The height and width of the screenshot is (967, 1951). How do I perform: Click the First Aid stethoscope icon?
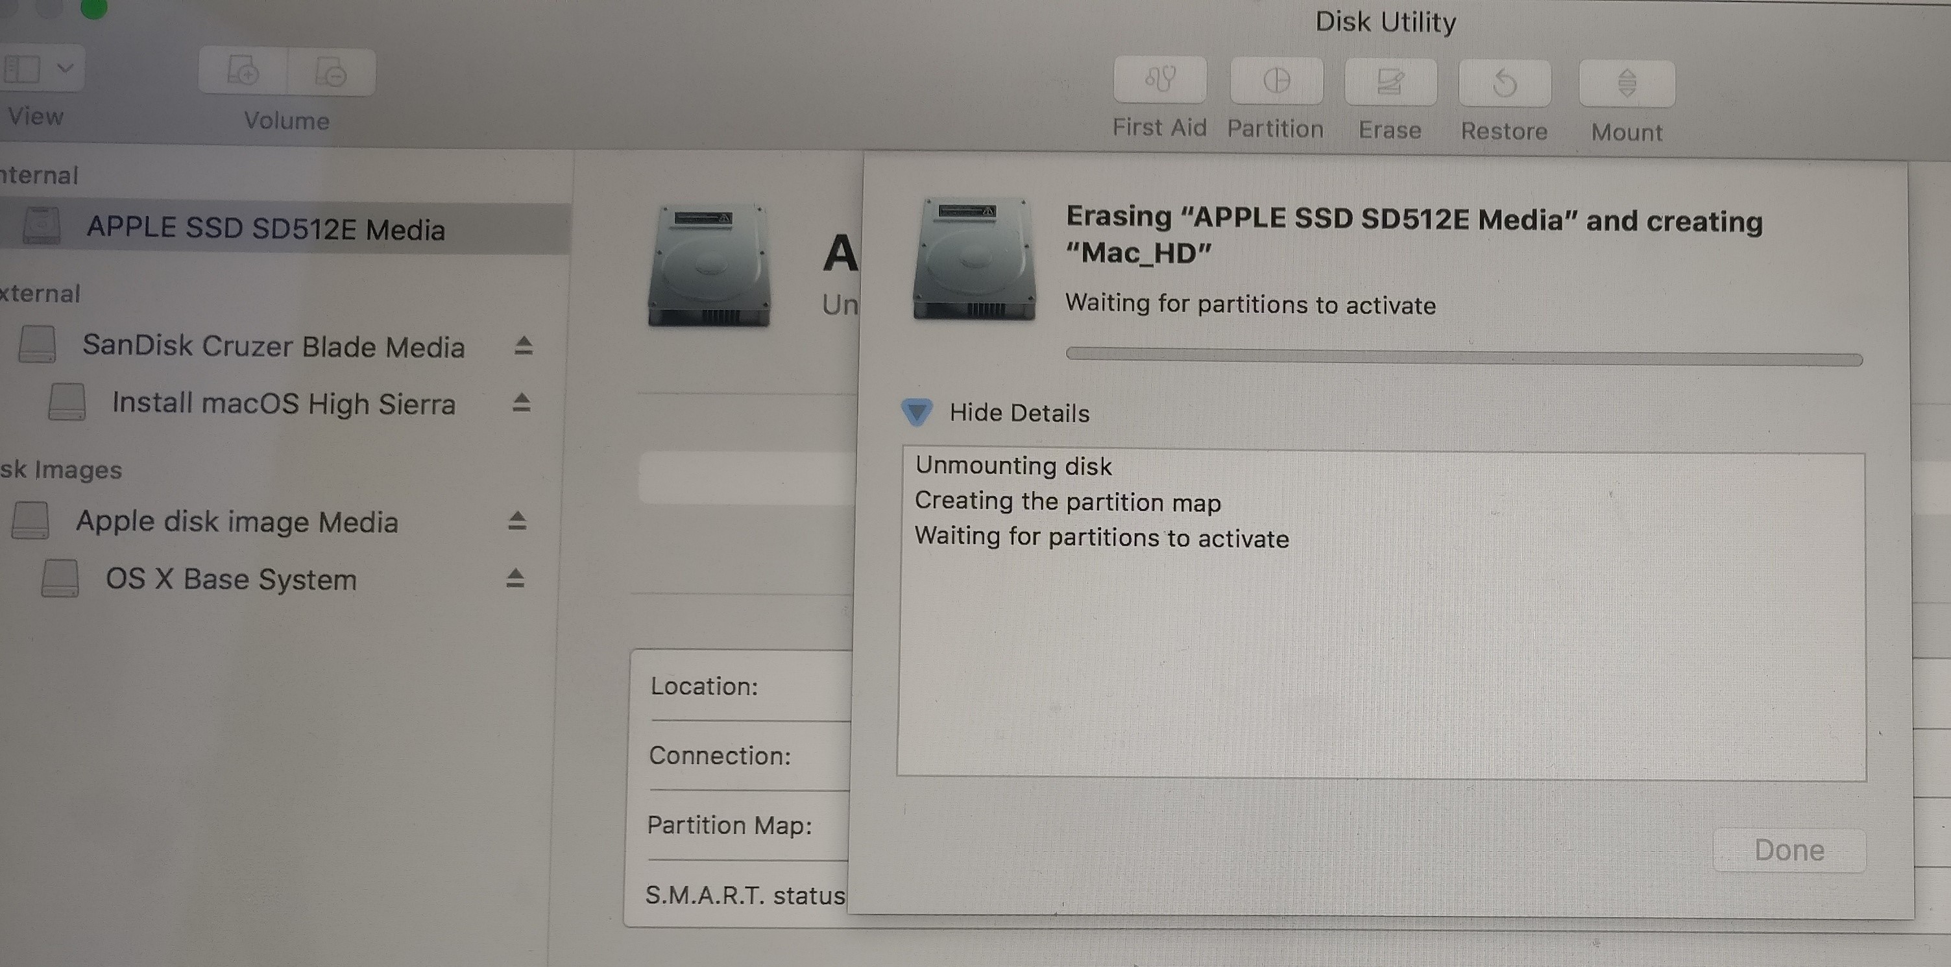[x=1159, y=78]
